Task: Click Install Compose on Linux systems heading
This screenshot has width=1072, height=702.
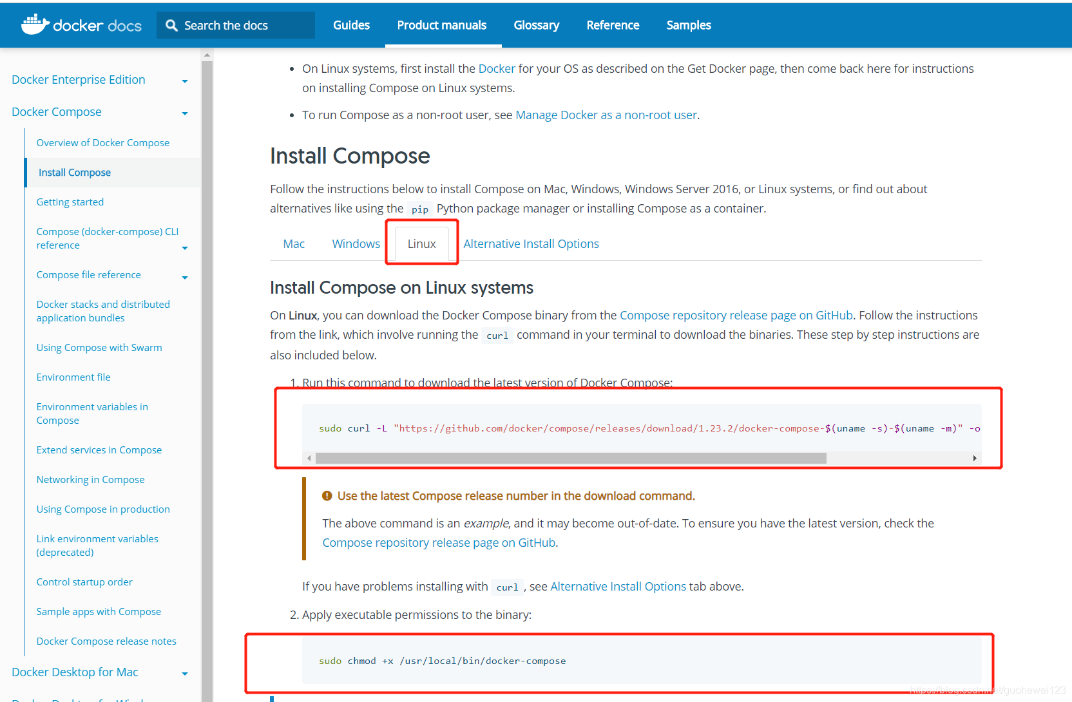Action: point(401,287)
